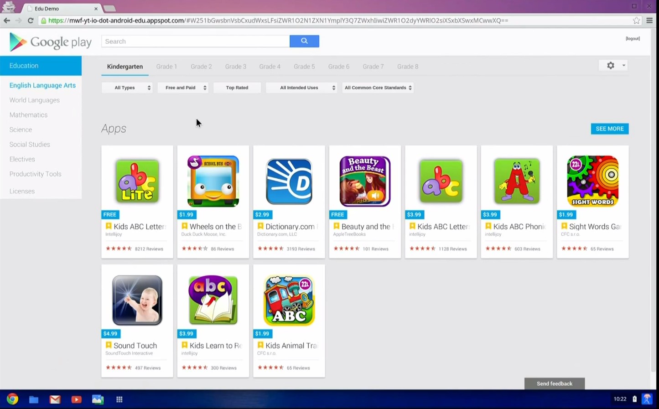659x409 pixels.
Task: Open the Sight Words game app icon
Action: [592, 181]
